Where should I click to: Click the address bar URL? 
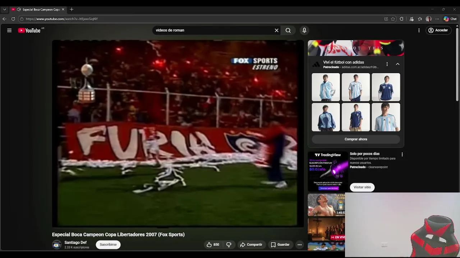tap(62, 19)
